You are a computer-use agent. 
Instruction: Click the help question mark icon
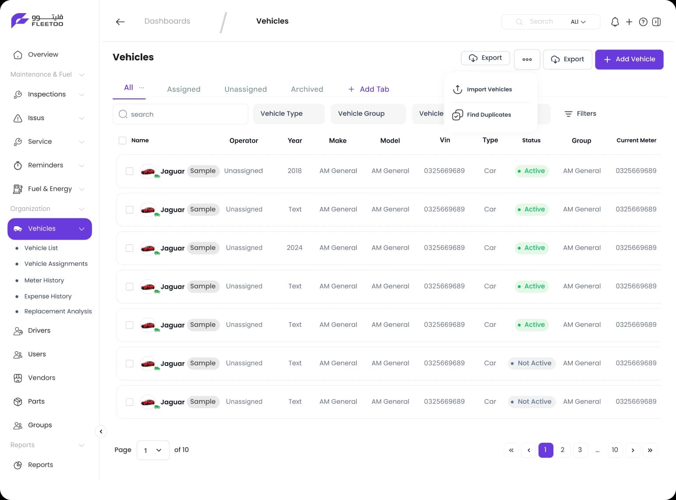[x=643, y=22]
